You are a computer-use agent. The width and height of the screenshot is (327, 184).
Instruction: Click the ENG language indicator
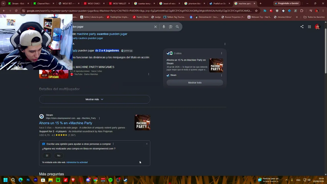(x=298, y=180)
